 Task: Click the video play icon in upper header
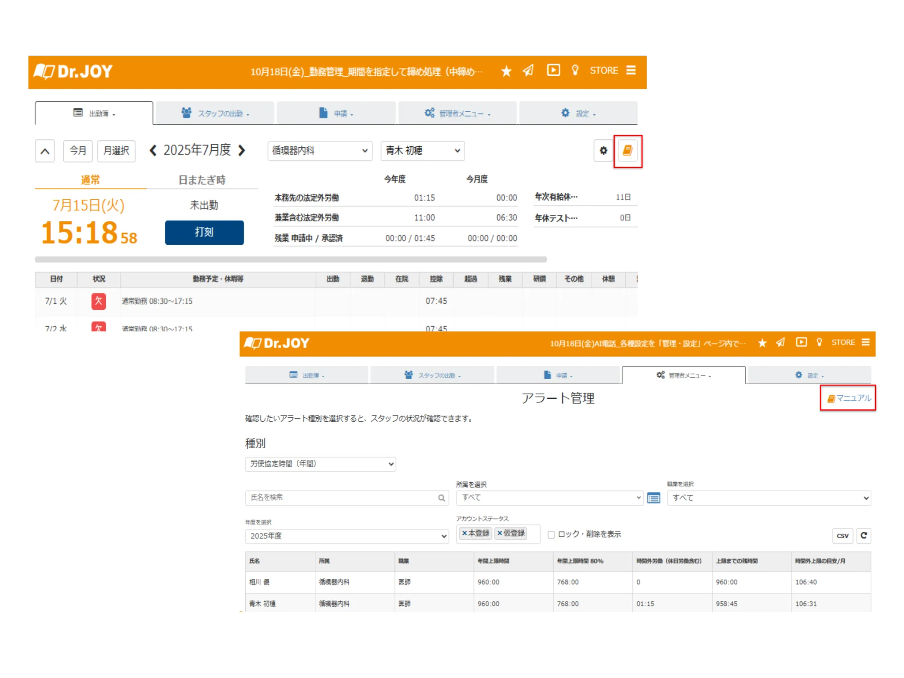coord(553,70)
